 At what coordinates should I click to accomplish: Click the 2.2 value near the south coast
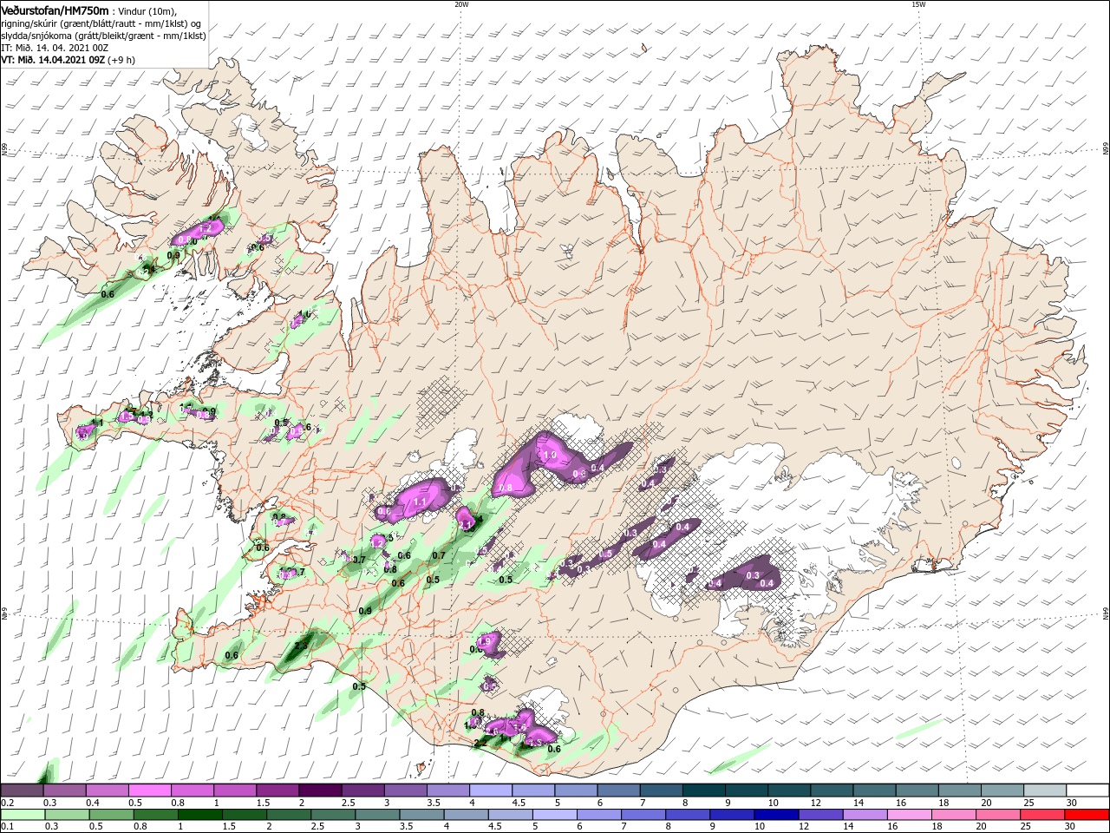480,743
